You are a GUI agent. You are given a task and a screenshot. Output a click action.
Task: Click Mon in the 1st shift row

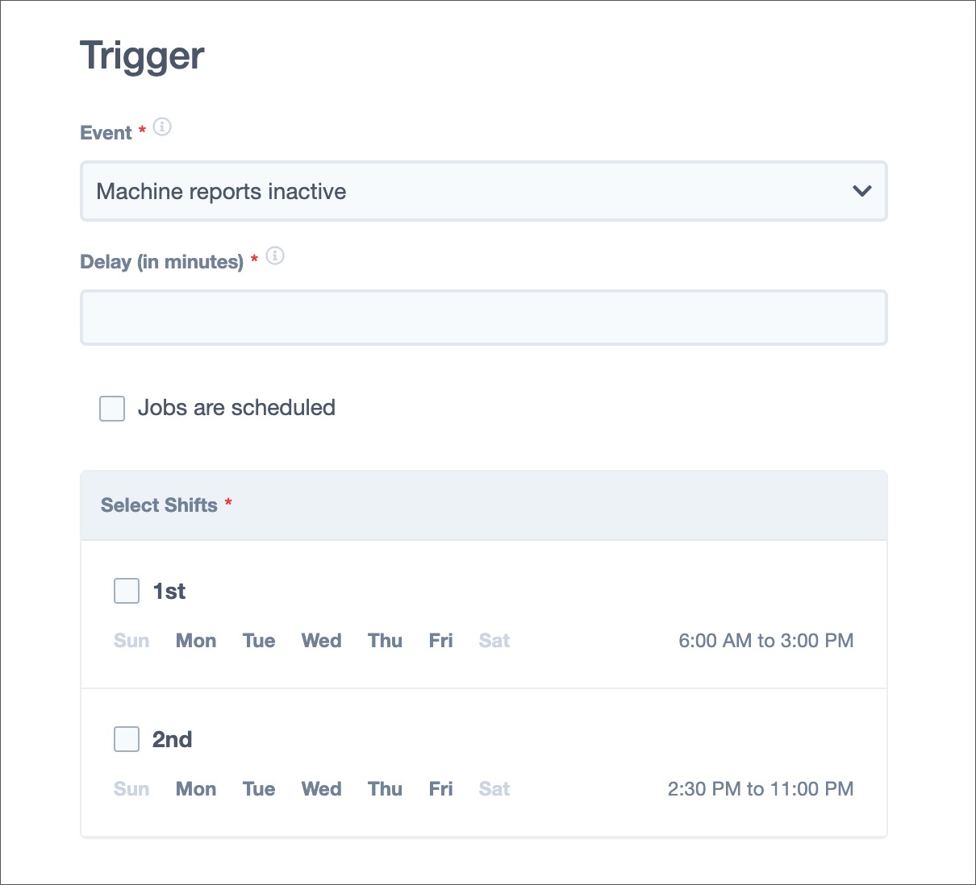click(196, 641)
